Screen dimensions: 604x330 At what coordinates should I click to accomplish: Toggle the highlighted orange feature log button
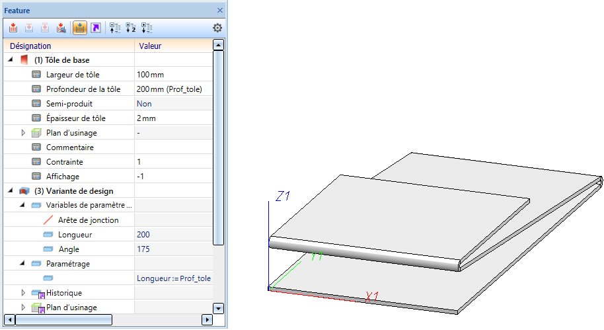[80, 28]
